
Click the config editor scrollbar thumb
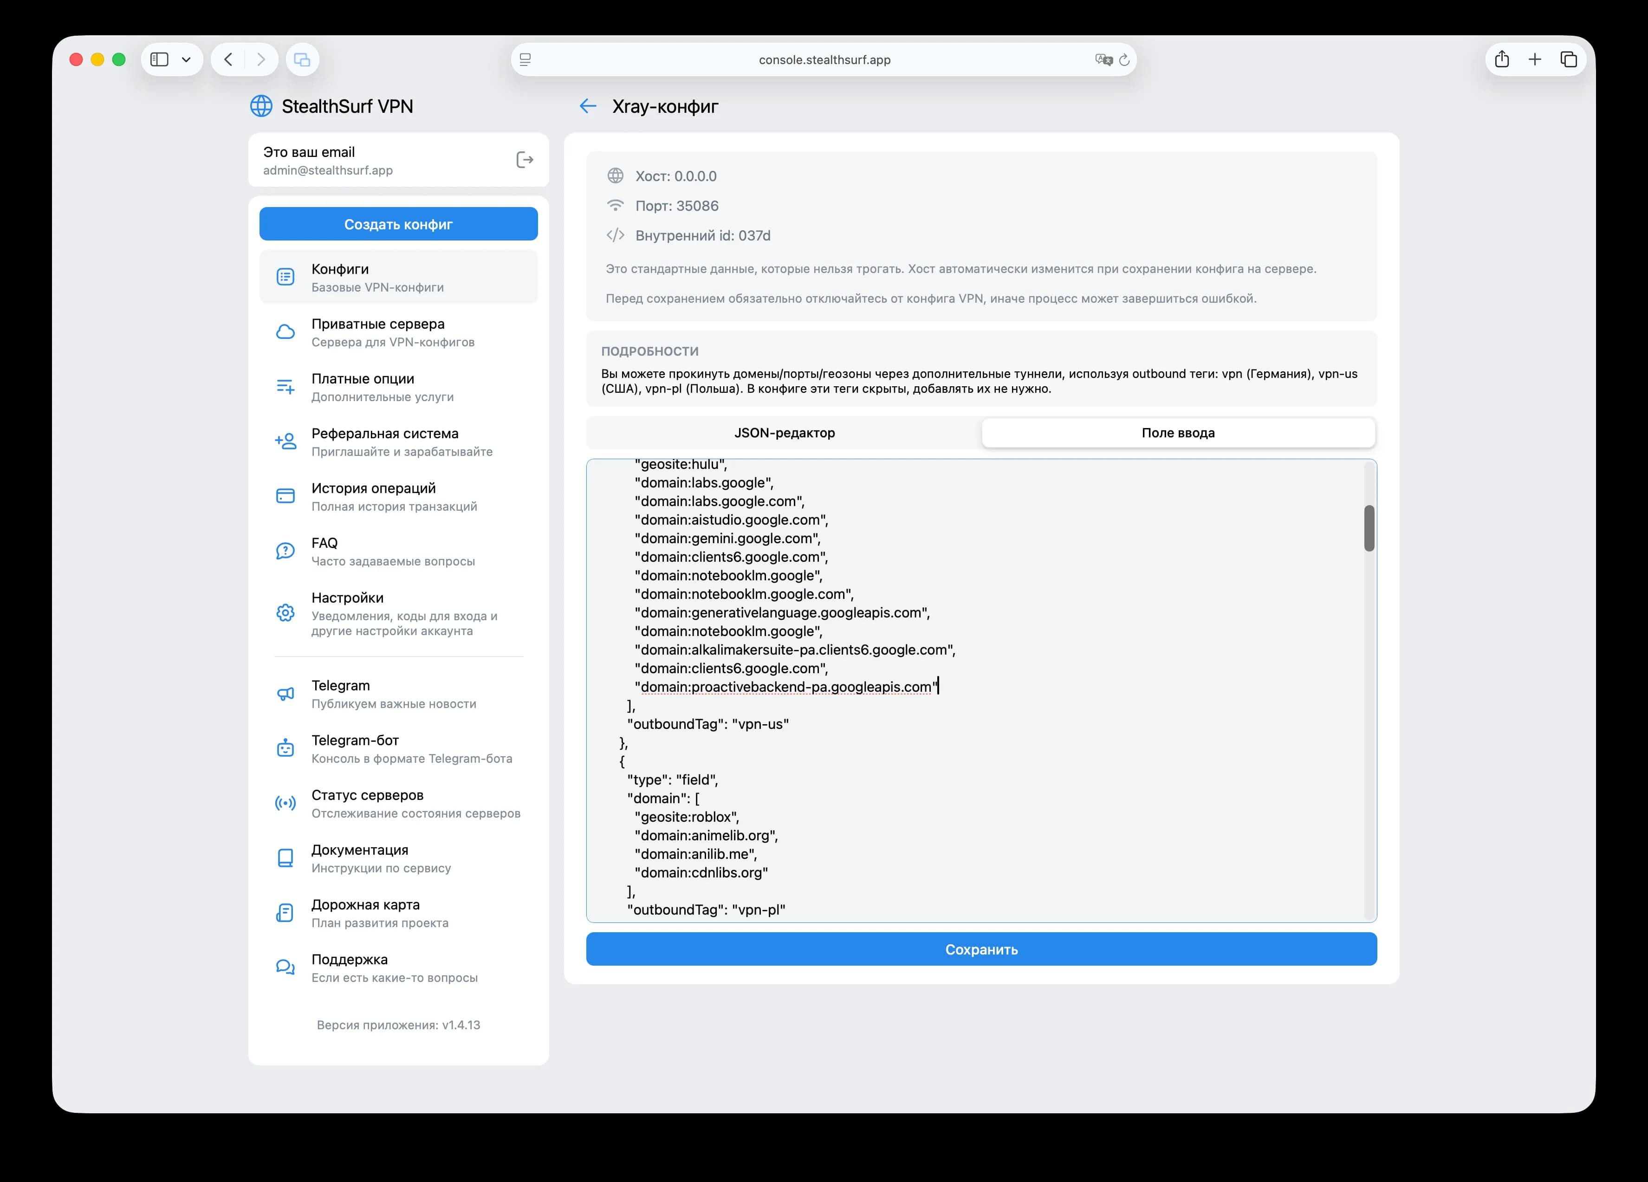[1369, 528]
